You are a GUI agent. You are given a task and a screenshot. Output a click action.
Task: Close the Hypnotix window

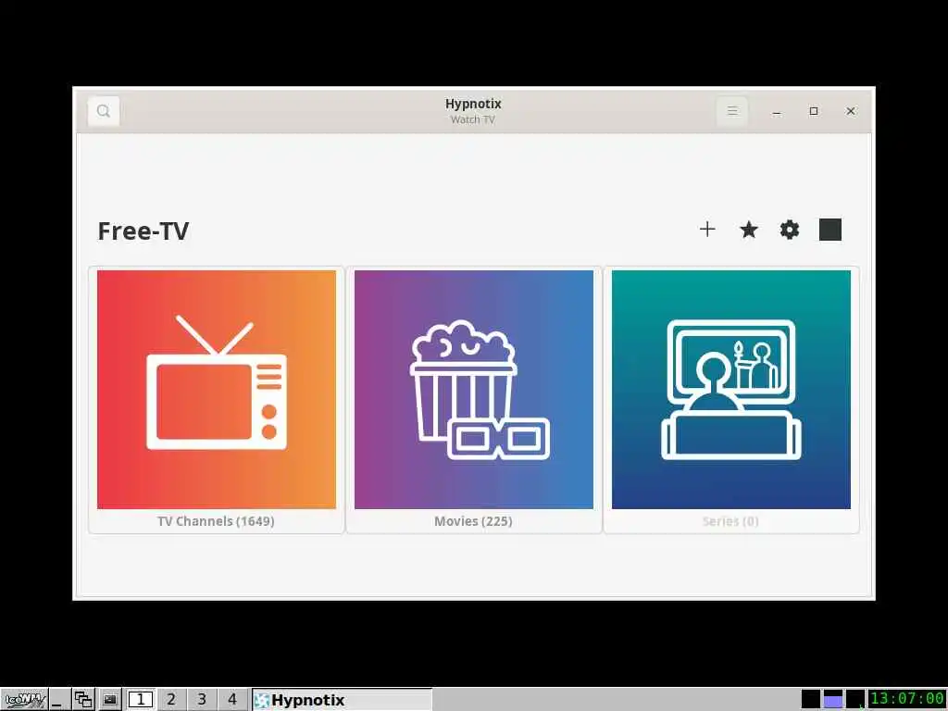click(x=851, y=111)
